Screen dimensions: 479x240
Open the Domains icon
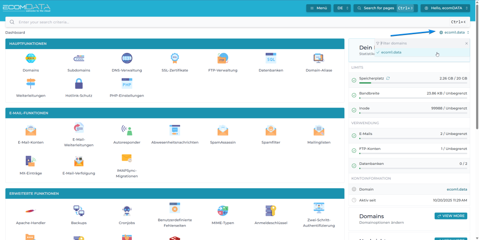(x=30, y=59)
